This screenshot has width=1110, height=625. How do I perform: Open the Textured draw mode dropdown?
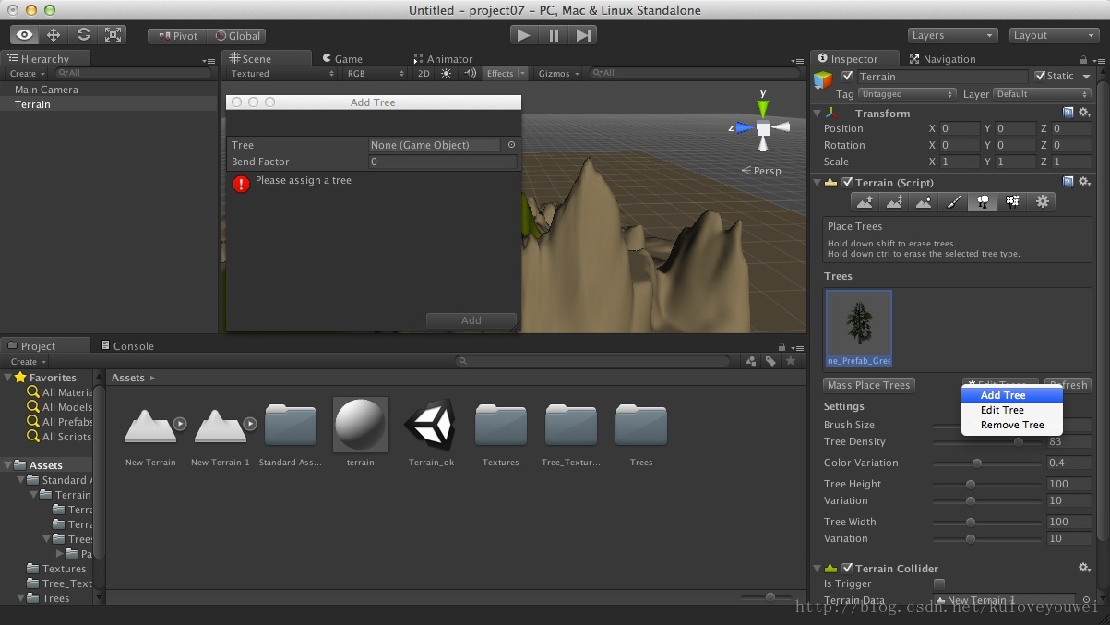click(x=282, y=73)
